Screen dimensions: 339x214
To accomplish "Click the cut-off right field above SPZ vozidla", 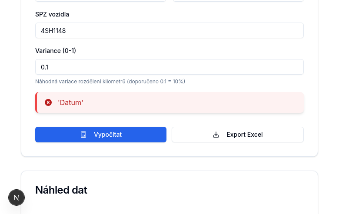I will point(238,1).
